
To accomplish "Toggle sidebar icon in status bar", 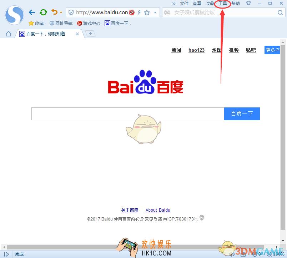I will coord(6,254).
